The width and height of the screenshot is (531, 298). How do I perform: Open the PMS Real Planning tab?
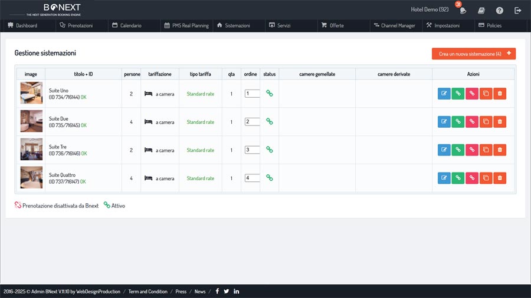pos(186,26)
